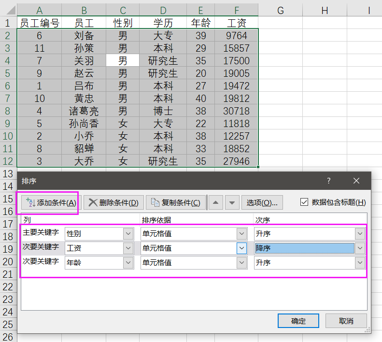Open help with the question mark icon
The height and width of the screenshot is (342, 382).
[329, 181]
